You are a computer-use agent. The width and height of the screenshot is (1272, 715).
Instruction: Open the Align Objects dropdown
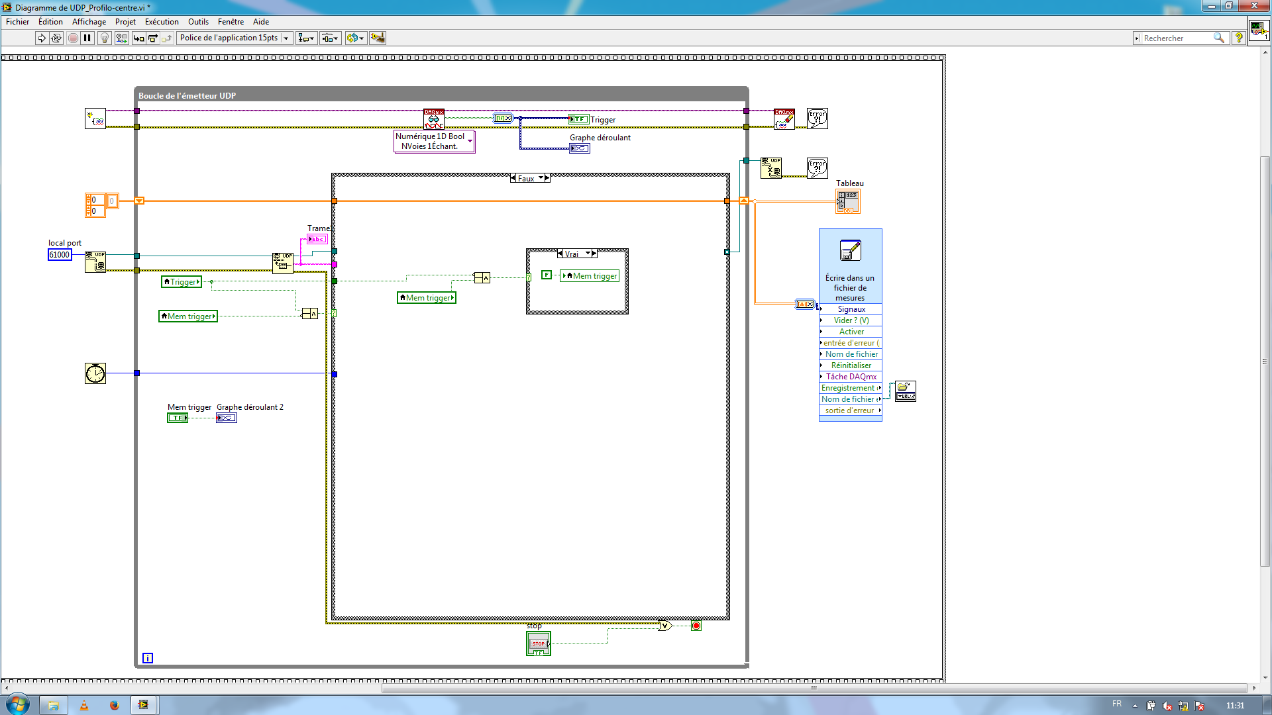pos(306,38)
